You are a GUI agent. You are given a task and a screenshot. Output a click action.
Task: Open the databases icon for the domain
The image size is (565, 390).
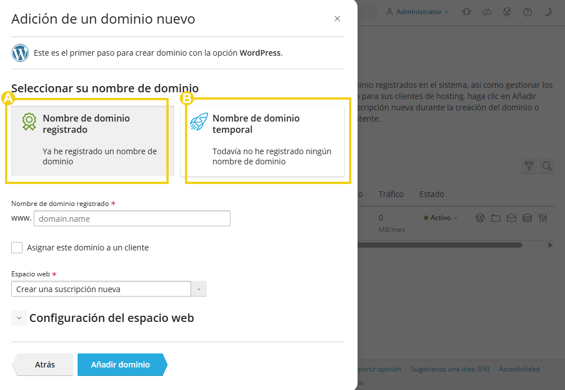click(x=527, y=218)
